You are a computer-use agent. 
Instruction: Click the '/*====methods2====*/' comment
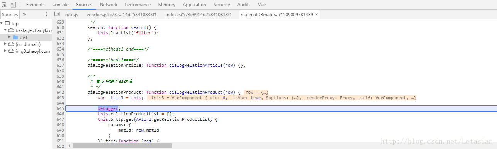coord(113,60)
